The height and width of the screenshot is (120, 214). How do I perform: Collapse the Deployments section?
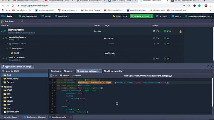[7, 48]
